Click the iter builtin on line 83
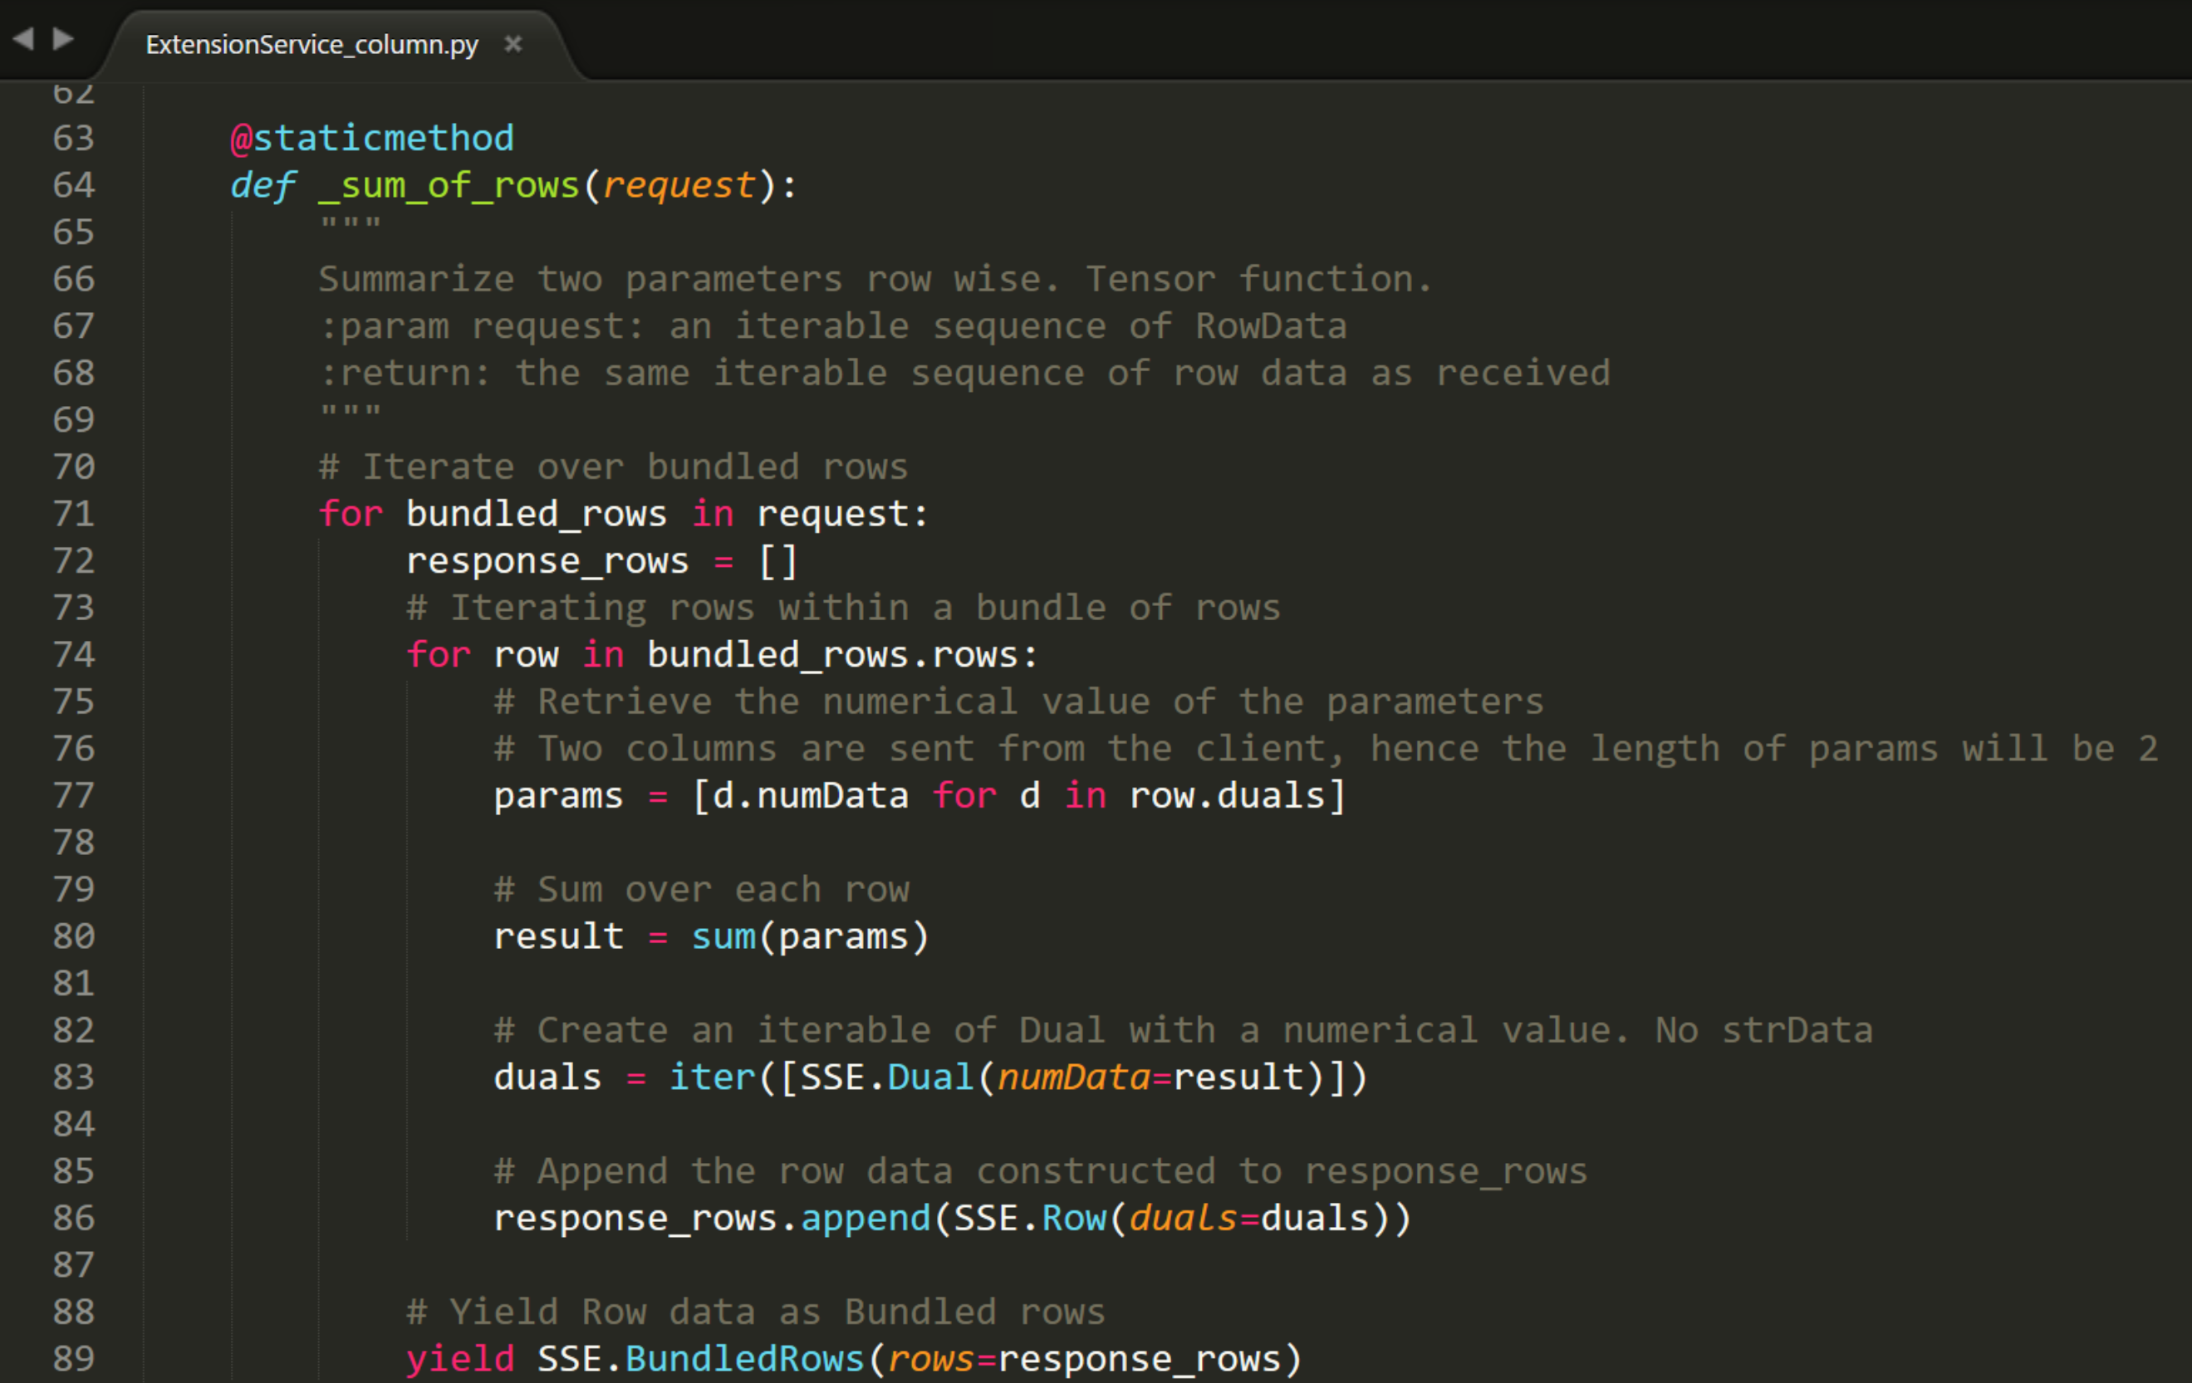 [713, 1078]
